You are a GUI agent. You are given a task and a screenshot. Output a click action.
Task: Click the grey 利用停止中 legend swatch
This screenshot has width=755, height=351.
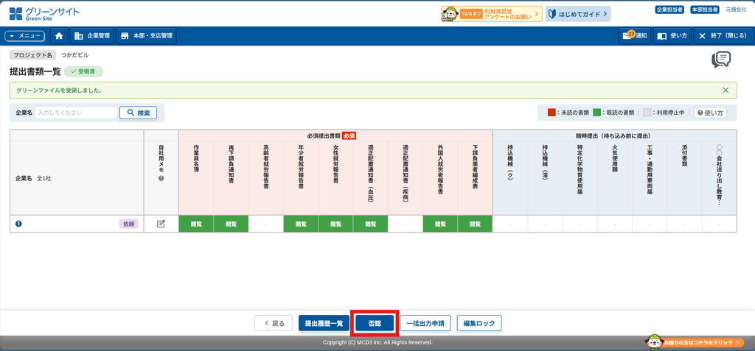(647, 113)
